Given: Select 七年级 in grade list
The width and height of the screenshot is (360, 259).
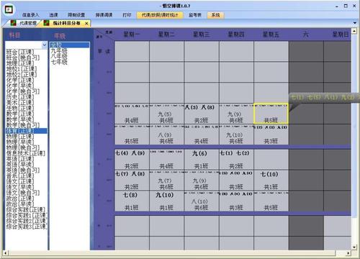Looking at the screenshot, I should [x=59, y=62].
